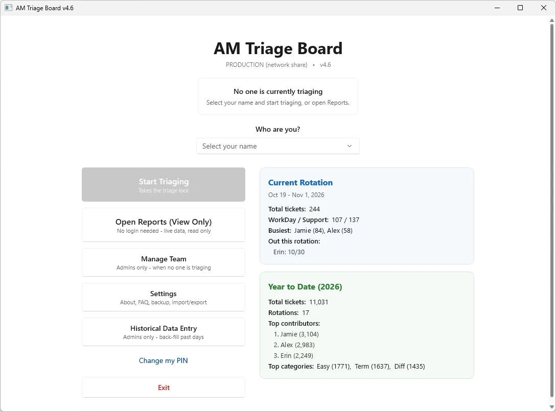Open Reports (View Only)
556x412 pixels.
point(164,225)
